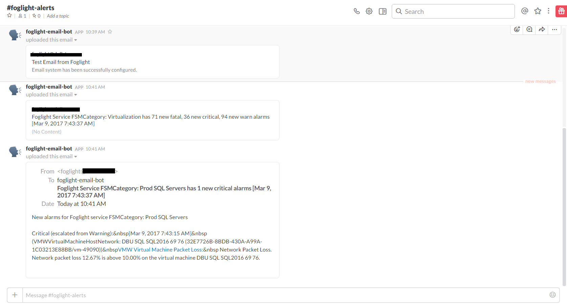Show channel details pane icon
This screenshot has width=567, height=308.
tap(383, 11)
